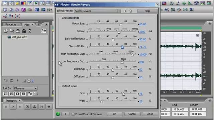This screenshot has width=214, height=120.
Task: Click the file properties icon in Files panel
Action: coord(30,31)
